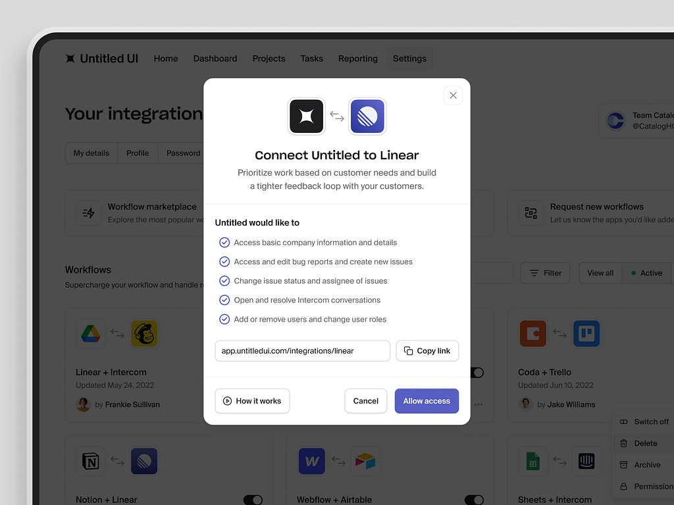The image size is (674, 505).
Task: Click the Untitled app icon in modal
Action: click(x=307, y=116)
